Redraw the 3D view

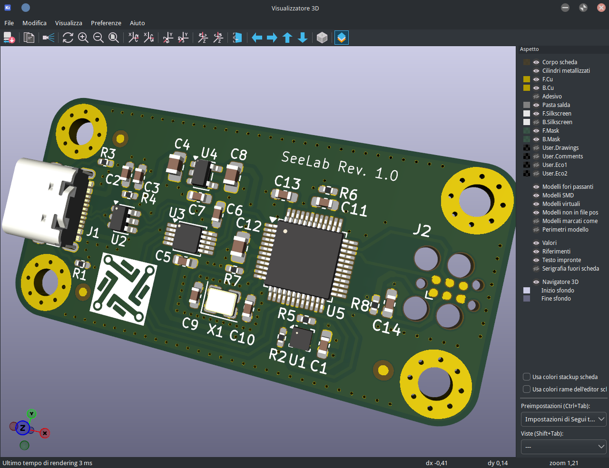[68, 38]
